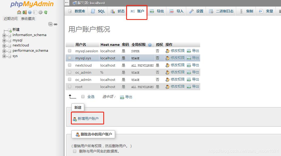This screenshot has width=281, height=156.
Task: Reload navigation panel with green refresh icon
Action: [x=46, y=12]
